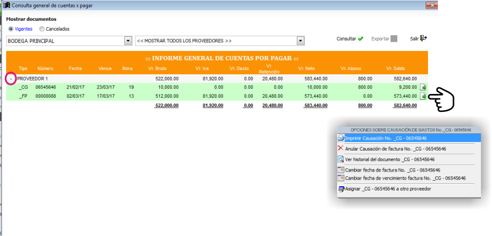The width and height of the screenshot is (492, 236).
Task: Click the _CG type cell
Action: click(x=23, y=87)
